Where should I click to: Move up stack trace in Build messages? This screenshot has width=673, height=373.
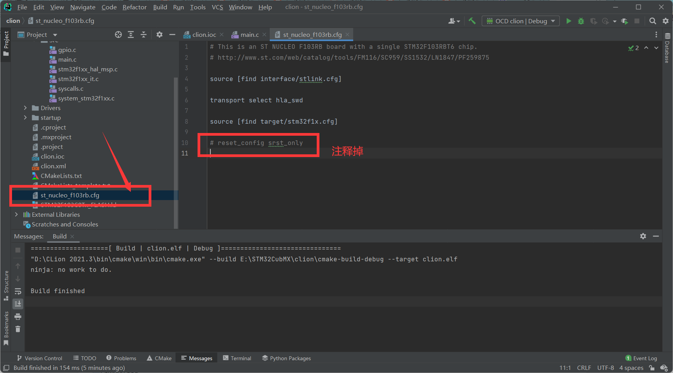pyautogui.click(x=18, y=266)
